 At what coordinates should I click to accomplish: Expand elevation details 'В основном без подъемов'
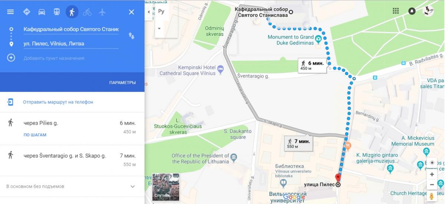tap(72, 186)
